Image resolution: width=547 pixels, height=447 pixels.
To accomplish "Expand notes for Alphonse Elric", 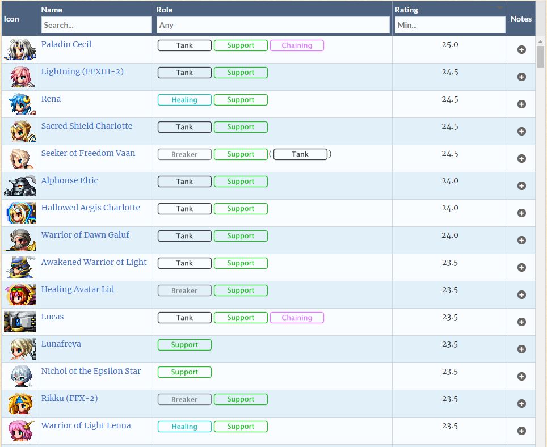I will click(x=521, y=185).
